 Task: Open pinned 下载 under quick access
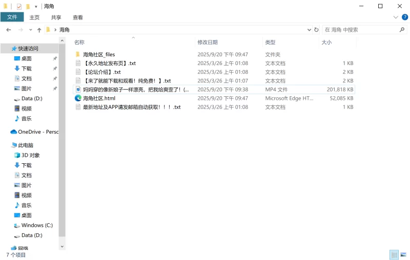click(x=27, y=69)
